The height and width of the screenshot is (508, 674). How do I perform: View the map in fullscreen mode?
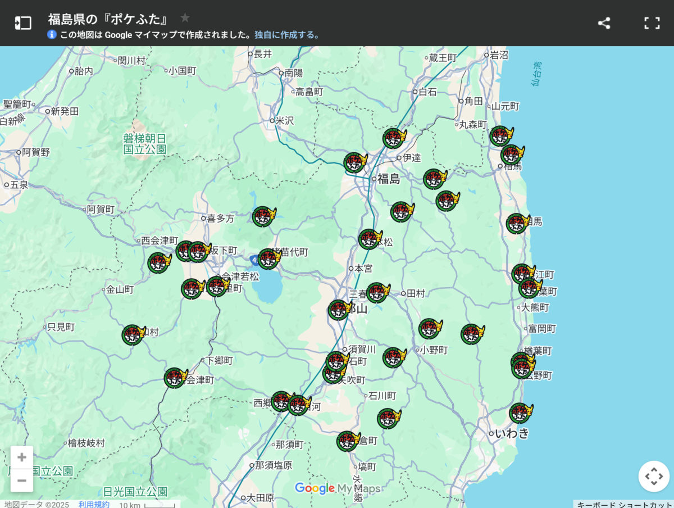point(652,23)
